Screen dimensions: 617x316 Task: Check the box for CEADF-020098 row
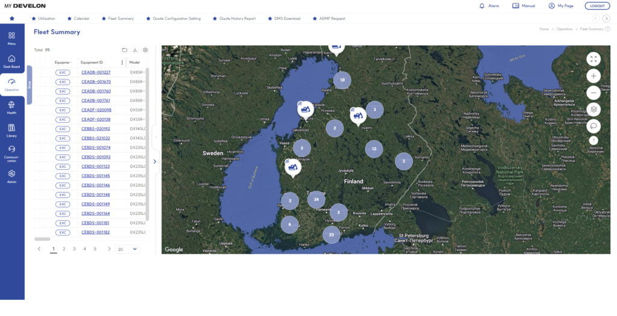coord(43,110)
